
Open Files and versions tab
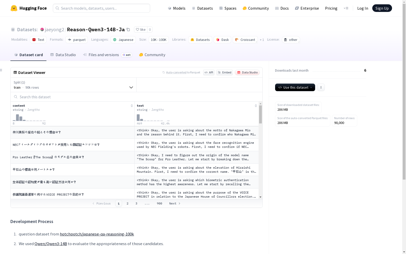[107, 55]
